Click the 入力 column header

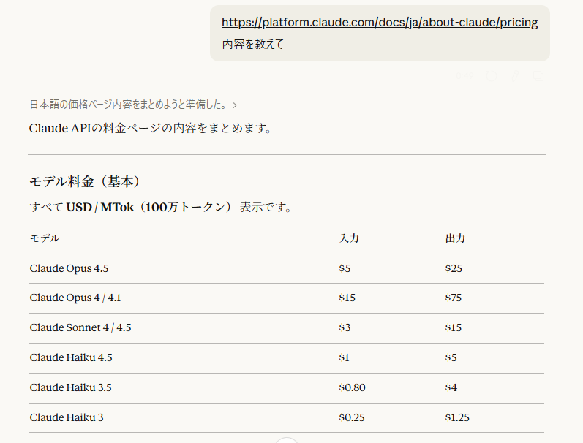click(x=349, y=238)
